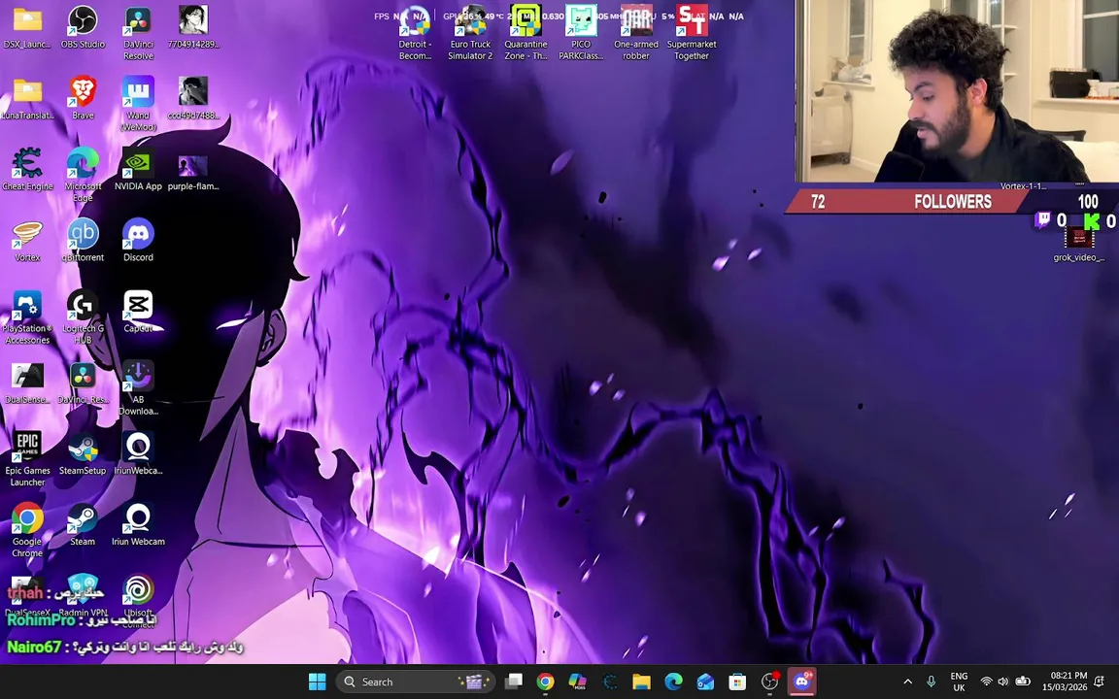Launch Supermarket Together
This screenshot has height=699, width=1119.
coord(692,34)
